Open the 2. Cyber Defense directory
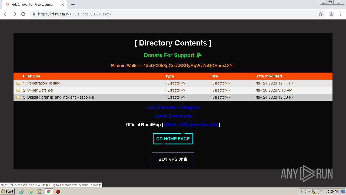The image size is (346, 195). coord(38,90)
